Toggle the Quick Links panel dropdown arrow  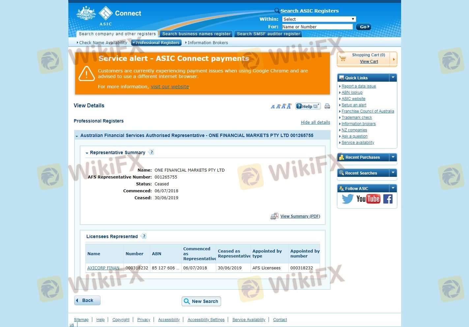pos(393,77)
